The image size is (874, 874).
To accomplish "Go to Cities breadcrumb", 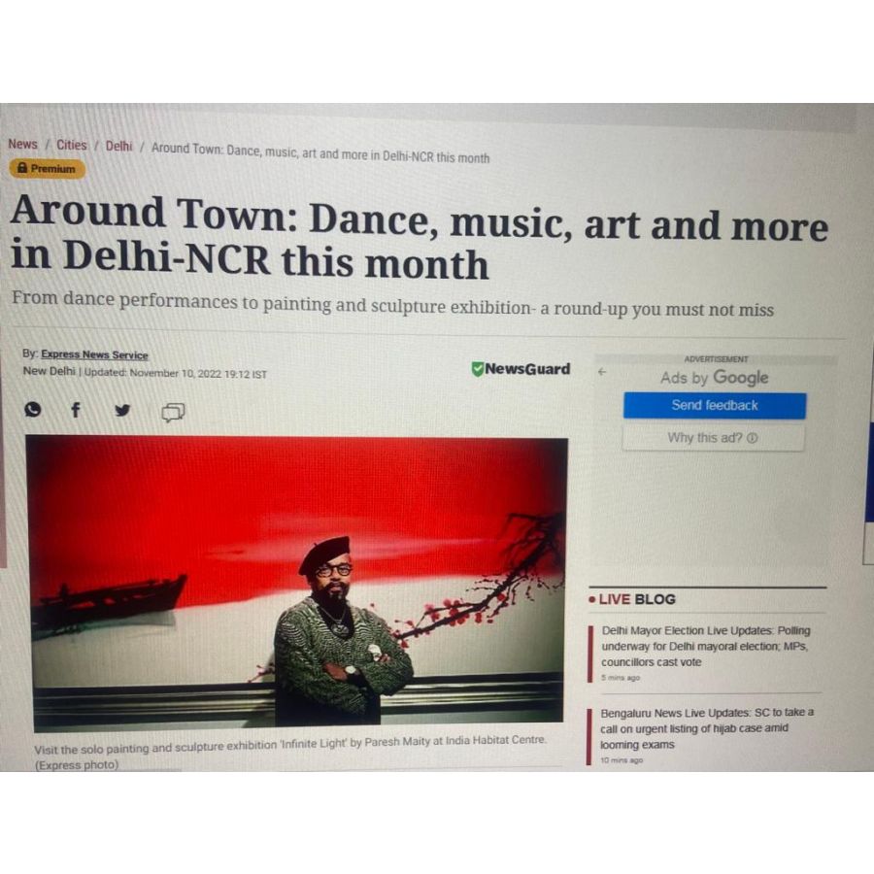I will [x=71, y=145].
